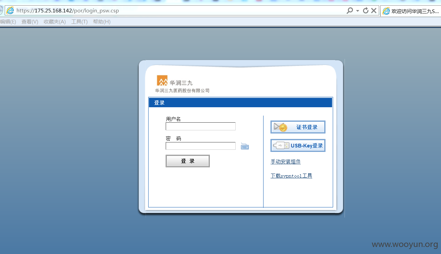Click the 登录 blue header bar text

(x=159, y=103)
